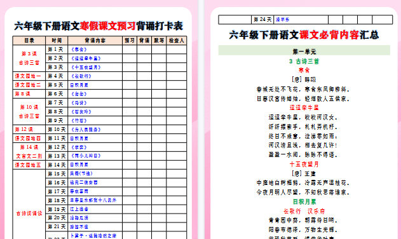
Task: Select the 《竹石》 table entry
Action: pyautogui.click(x=79, y=121)
